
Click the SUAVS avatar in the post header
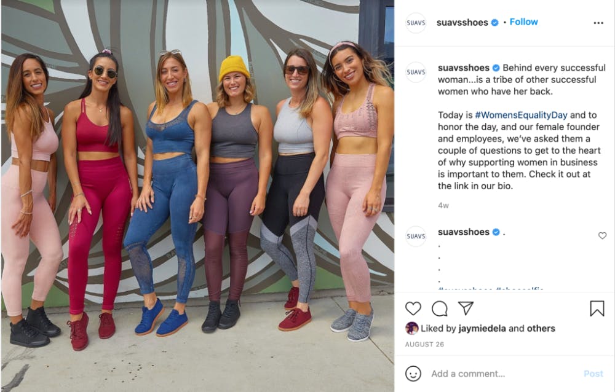click(416, 23)
